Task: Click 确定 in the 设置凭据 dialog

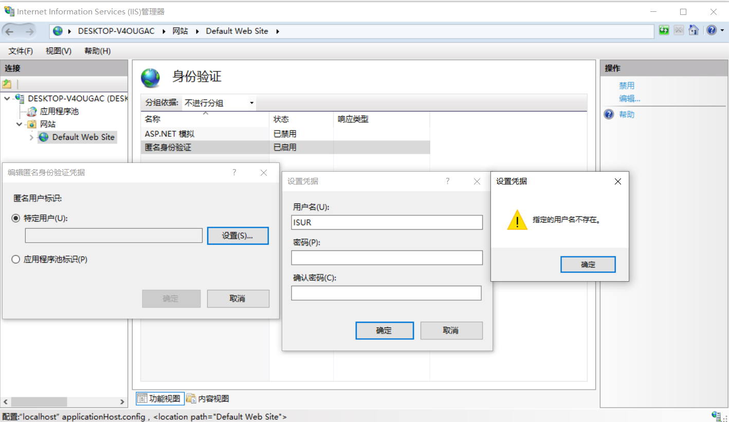Action: (385, 331)
